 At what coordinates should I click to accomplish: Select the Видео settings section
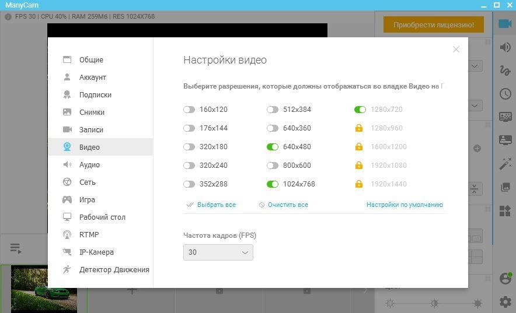101,147
